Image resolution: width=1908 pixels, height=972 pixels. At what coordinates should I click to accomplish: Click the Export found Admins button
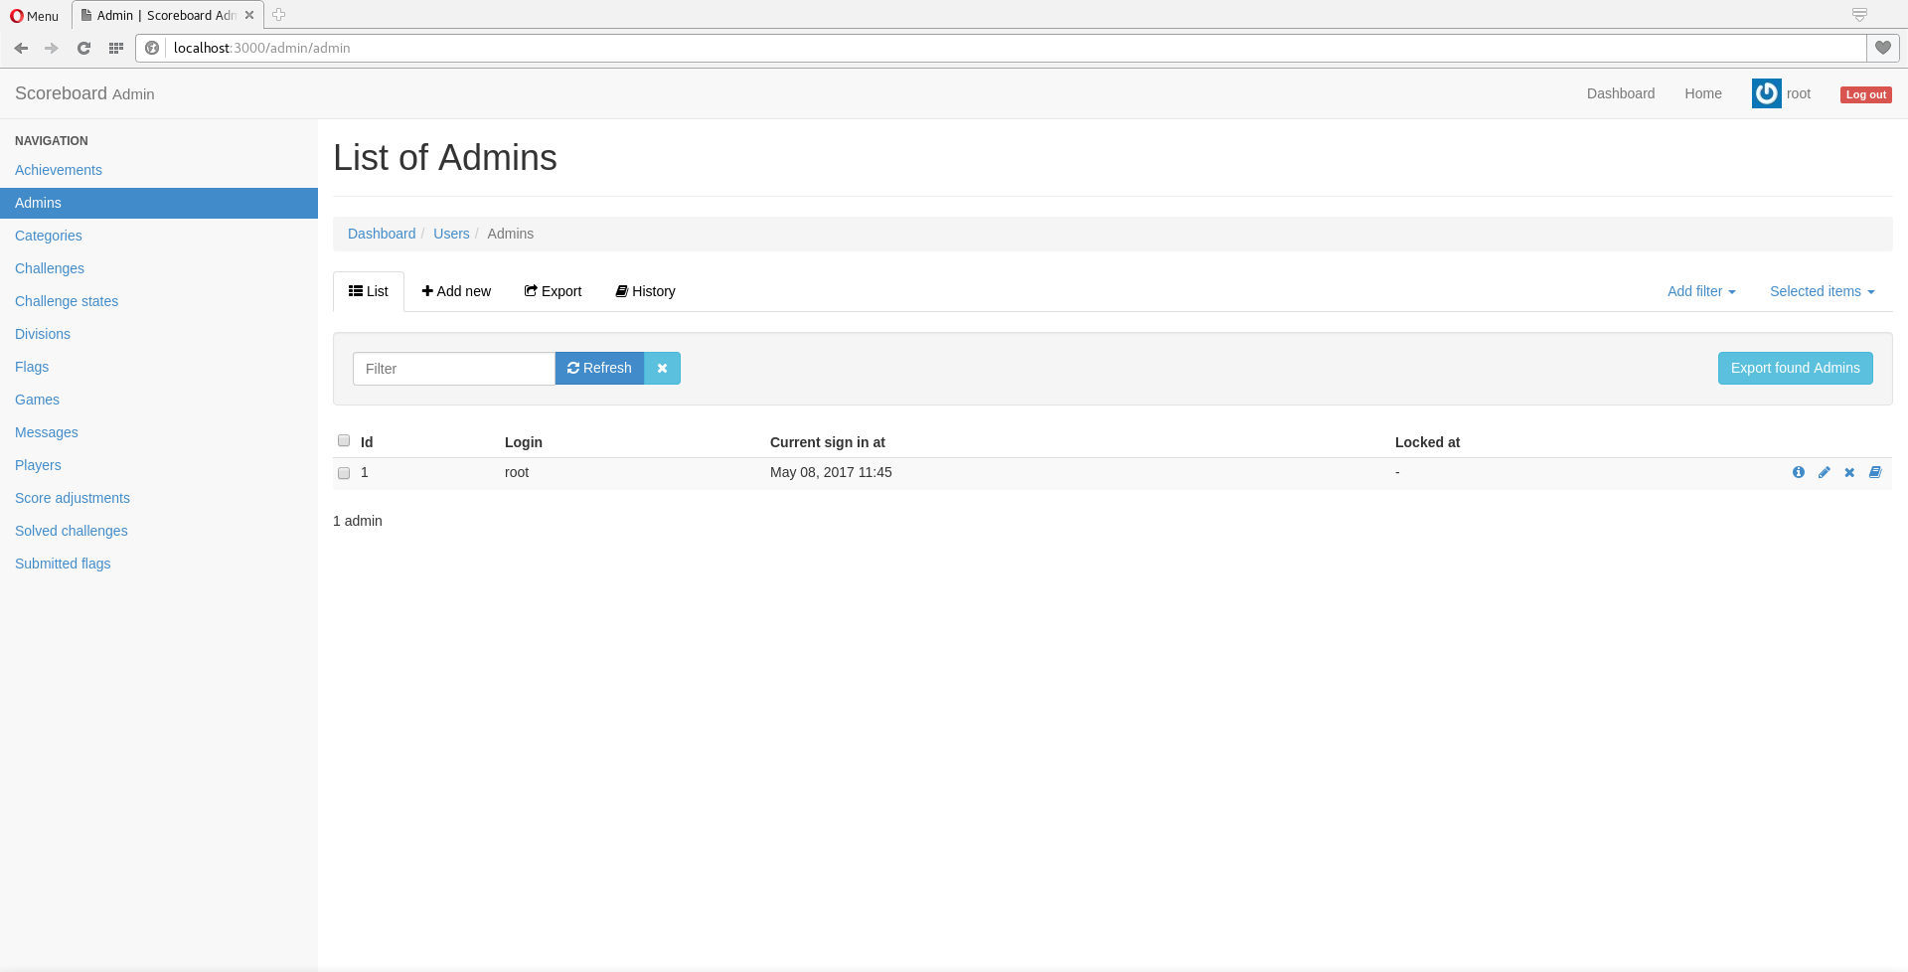[1795, 368]
